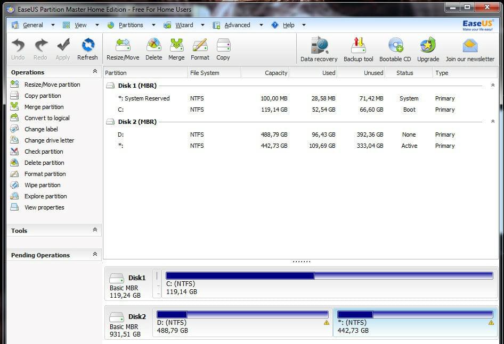The image size is (504, 344).
Task: Choose Wipe partition in Operations
Action: [43, 185]
